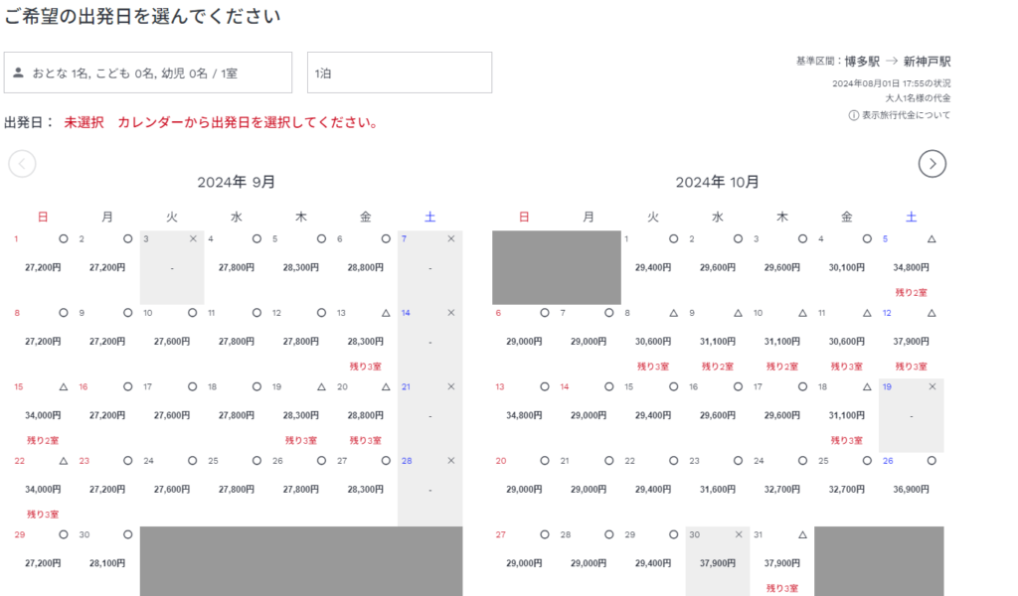Pick October 12 priced 37,900円
The image size is (1018, 596).
(911, 341)
